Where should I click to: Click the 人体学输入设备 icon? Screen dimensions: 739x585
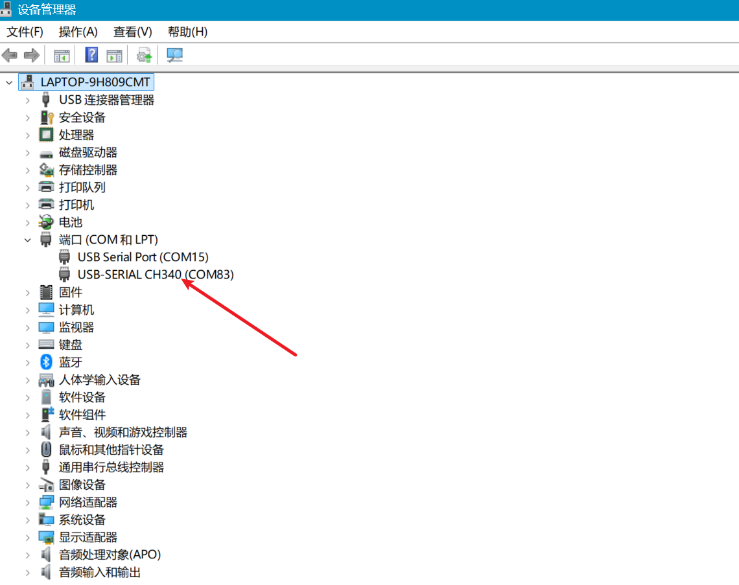pyautogui.click(x=46, y=380)
